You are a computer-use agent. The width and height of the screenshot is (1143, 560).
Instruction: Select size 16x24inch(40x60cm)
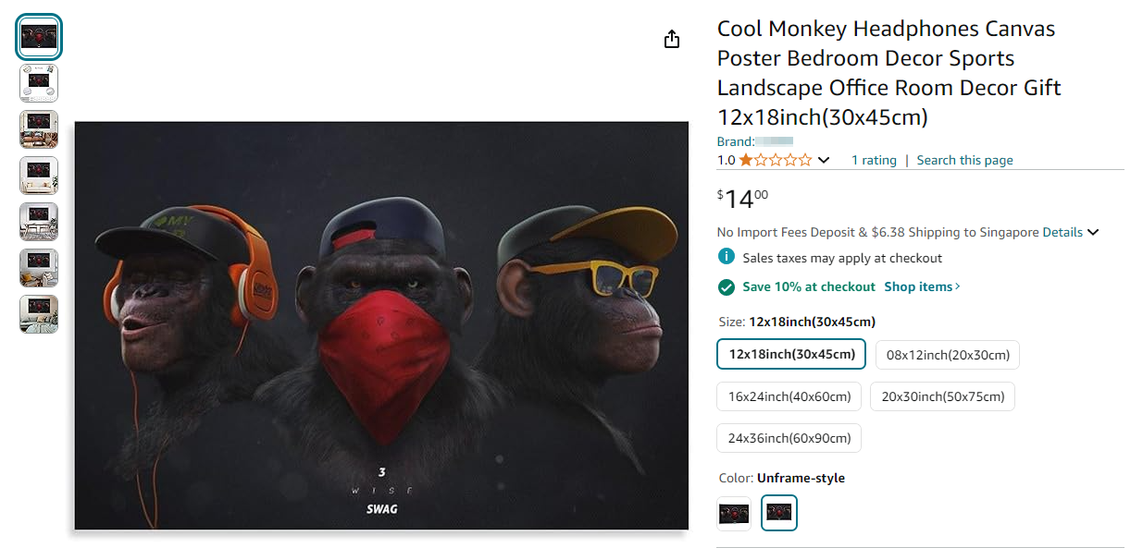pos(789,396)
